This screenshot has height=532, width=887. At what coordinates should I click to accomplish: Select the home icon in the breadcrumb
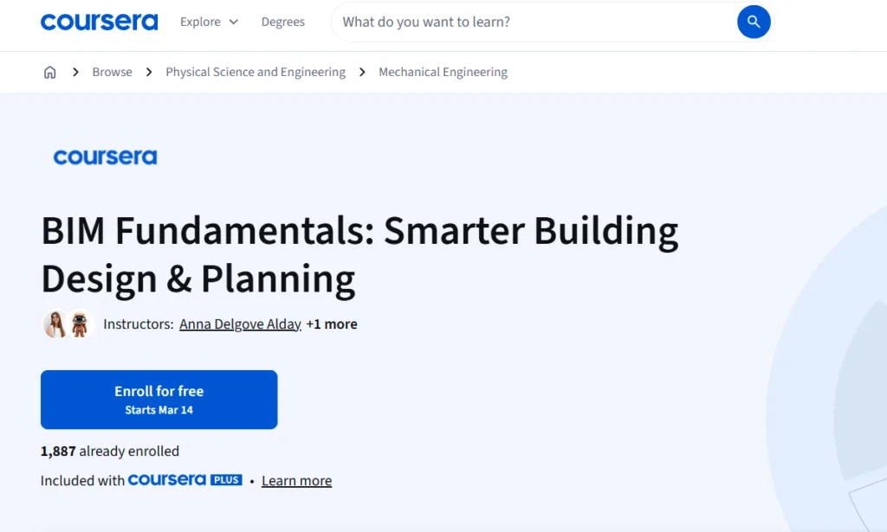(49, 72)
